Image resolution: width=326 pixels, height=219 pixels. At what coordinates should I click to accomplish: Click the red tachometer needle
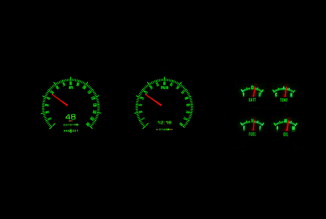click(154, 100)
